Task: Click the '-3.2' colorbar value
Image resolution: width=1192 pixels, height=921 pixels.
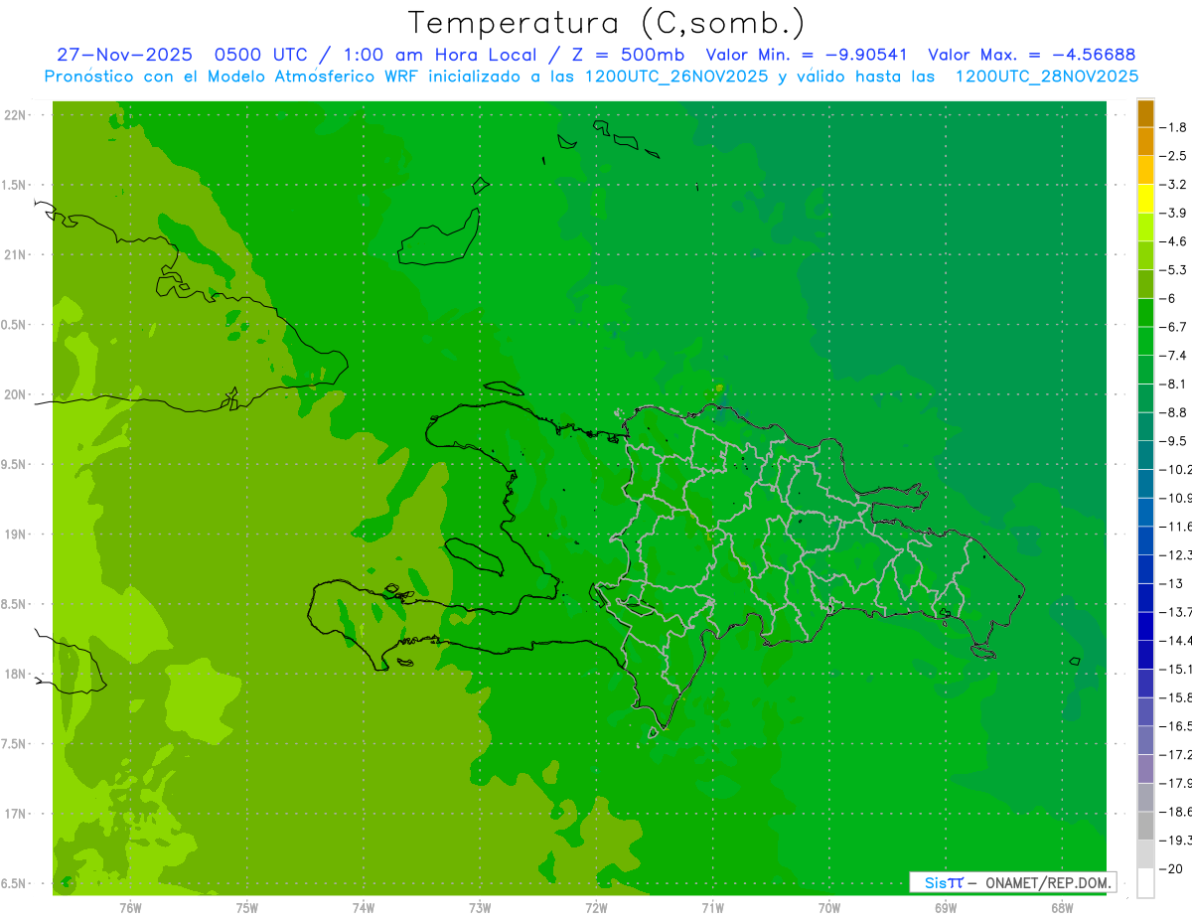Action: point(1172,185)
